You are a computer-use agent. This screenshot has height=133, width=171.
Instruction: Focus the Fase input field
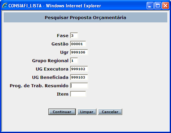[74, 35]
